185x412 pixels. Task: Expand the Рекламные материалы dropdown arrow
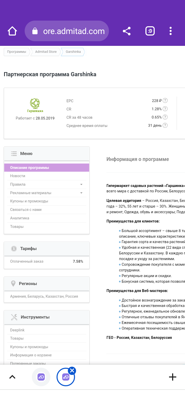tap(81, 193)
